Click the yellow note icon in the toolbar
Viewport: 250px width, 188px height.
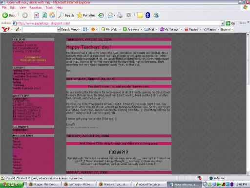tap(140, 15)
